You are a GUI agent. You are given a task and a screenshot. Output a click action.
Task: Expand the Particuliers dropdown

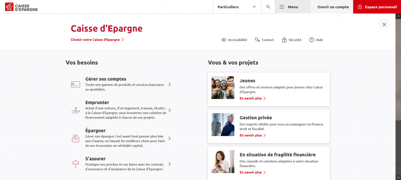(237, 7)
